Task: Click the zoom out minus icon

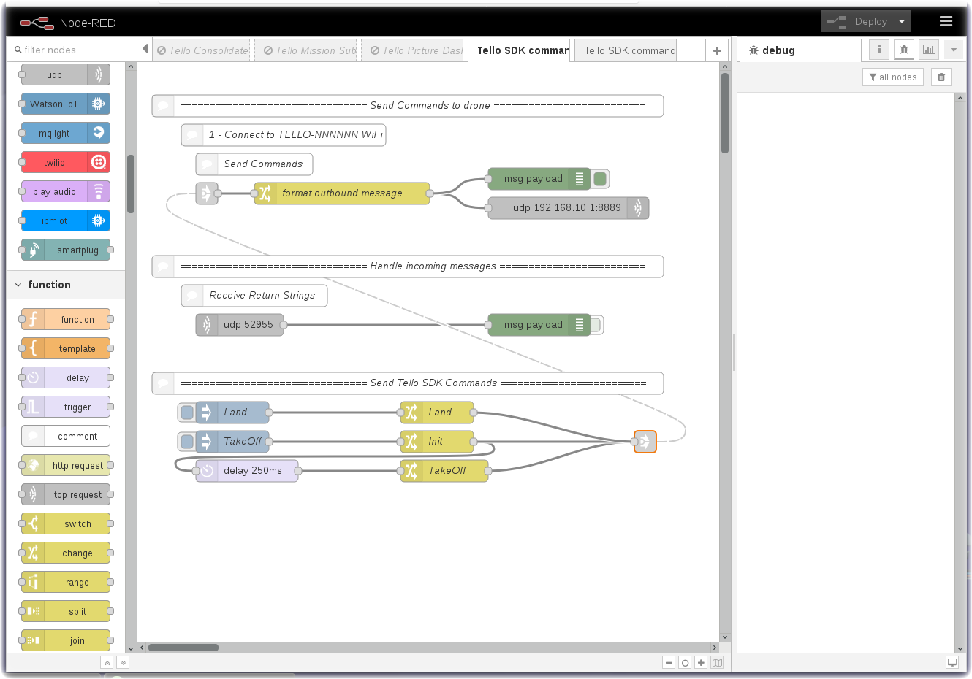Action: pos(669,663)
